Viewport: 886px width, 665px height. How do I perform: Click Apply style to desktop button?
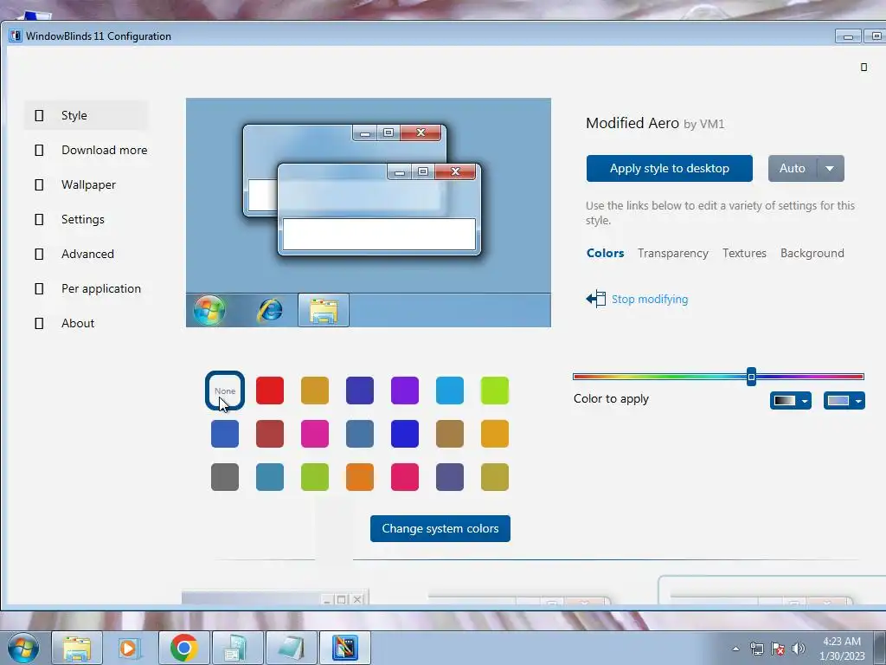[669, 169]
